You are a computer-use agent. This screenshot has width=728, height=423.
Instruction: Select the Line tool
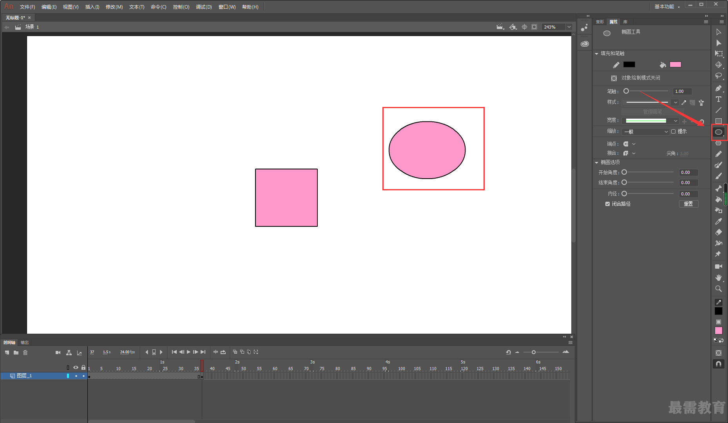[x=718, y=110]
